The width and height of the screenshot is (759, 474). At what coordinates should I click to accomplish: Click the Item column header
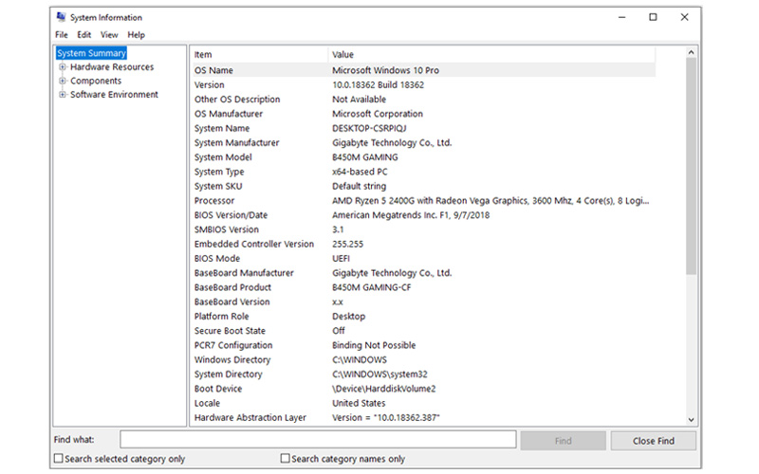[x=260, y=55]
